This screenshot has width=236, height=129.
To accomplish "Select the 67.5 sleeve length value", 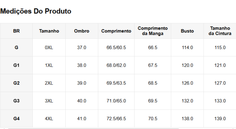I will pos(153,65).
